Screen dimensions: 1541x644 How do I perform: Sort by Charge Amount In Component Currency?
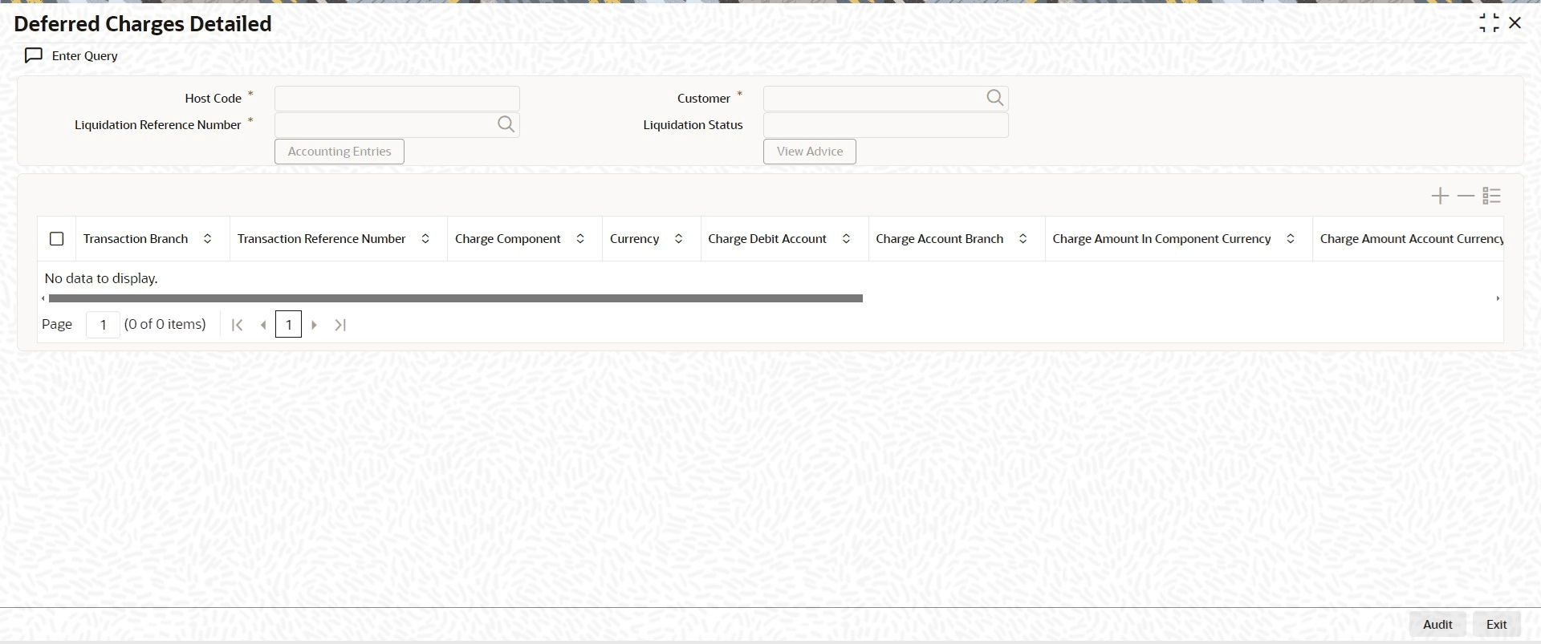[x=1291, y=239]
